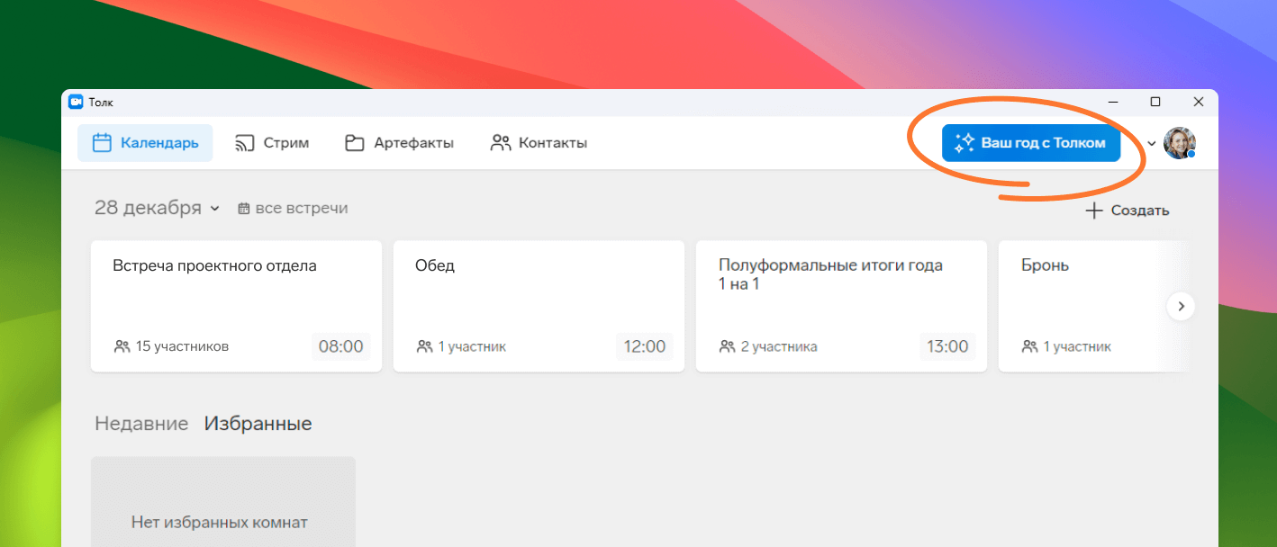Image resolution: width=1277 pixels, height=547 pixels.
Task: Open the 28 декабря date dropdown
Action: click(158, 208)
